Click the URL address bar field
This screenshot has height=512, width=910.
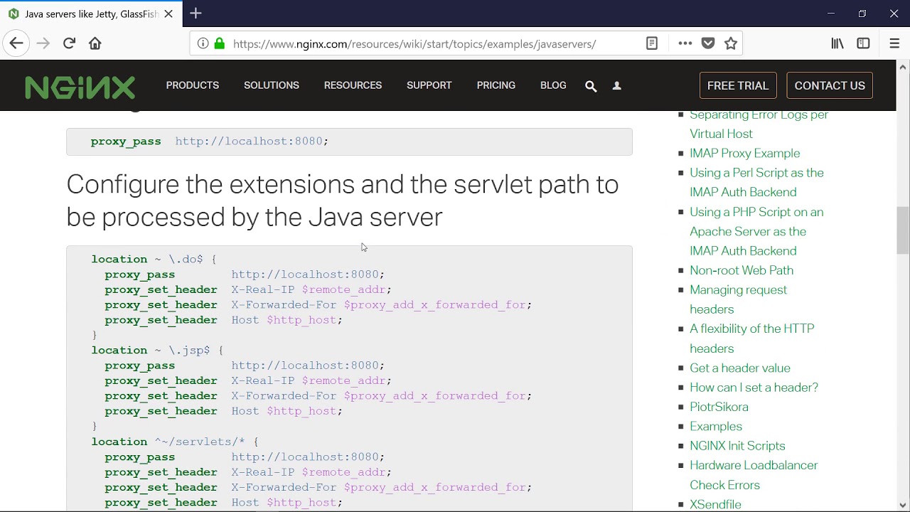coord(427,44)
